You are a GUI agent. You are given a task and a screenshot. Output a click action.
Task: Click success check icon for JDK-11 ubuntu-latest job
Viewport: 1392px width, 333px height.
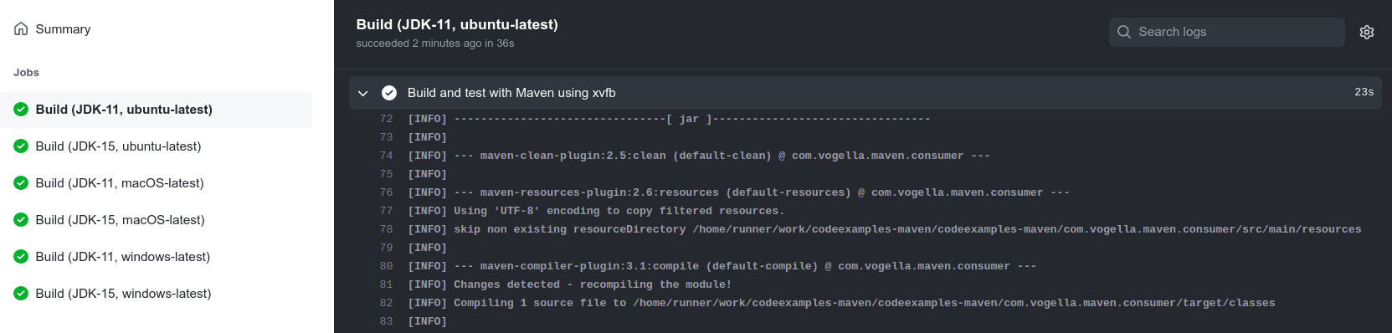(x=21, y=110)
